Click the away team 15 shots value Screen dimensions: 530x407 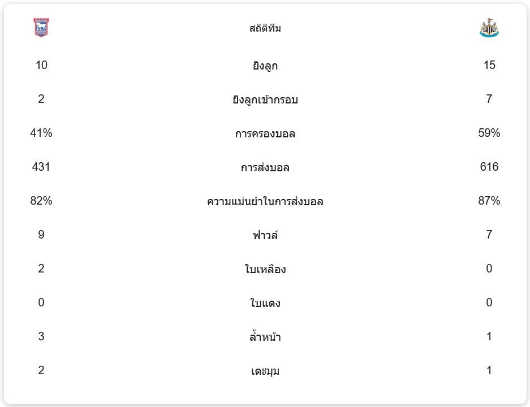(x=489, y=65)
